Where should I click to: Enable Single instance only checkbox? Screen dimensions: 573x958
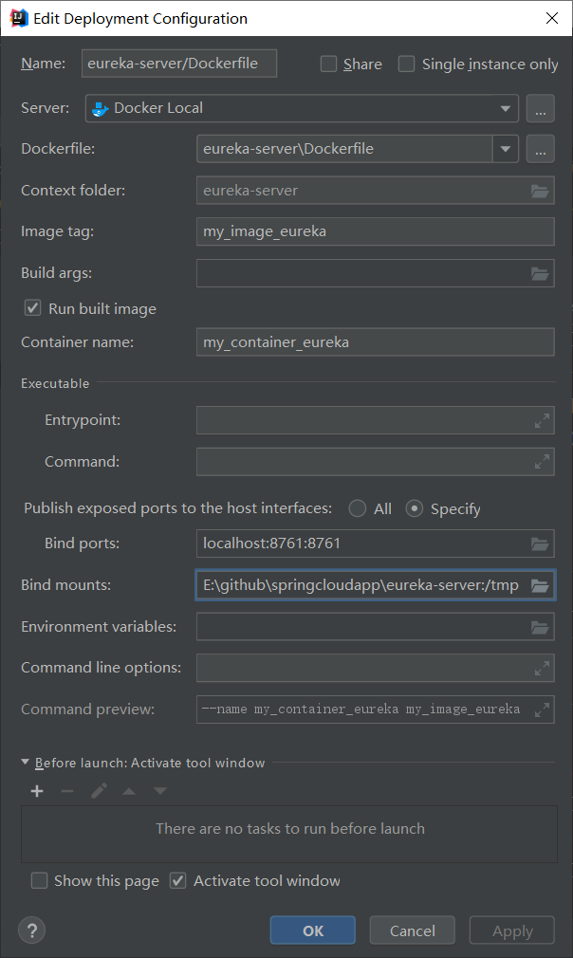[x=406, y=64]
